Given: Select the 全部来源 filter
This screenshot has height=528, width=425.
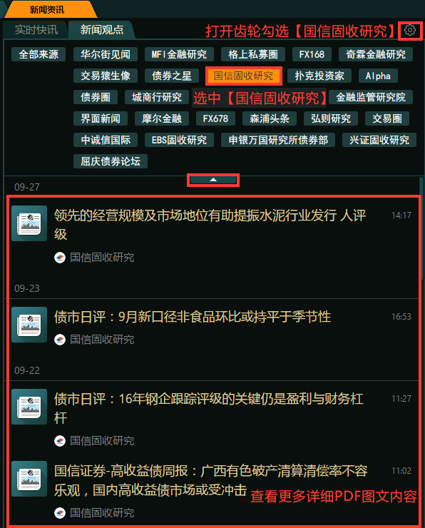Looking at the screenshot, I should coord(39,54).
